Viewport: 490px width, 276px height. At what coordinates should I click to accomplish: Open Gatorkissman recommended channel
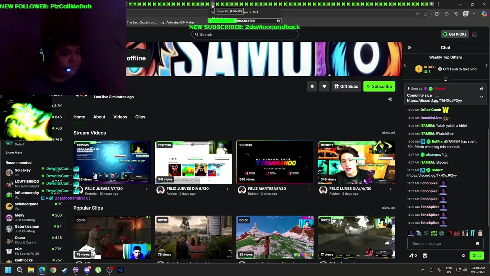pos(33,228)
